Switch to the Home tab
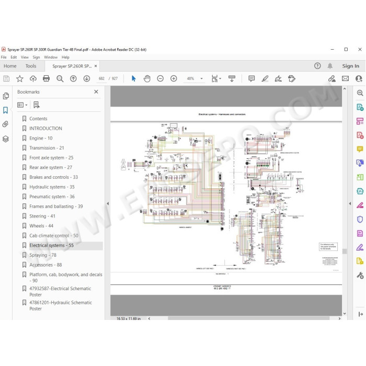 tap(10, 66)
